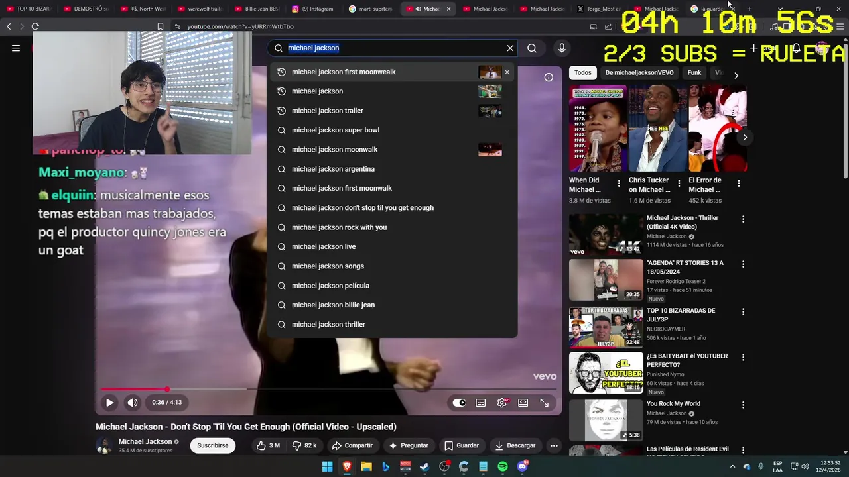Run search with the magnifier button
Image resolution: width=849 pixels, height=477 pixels.
[532, 48]
